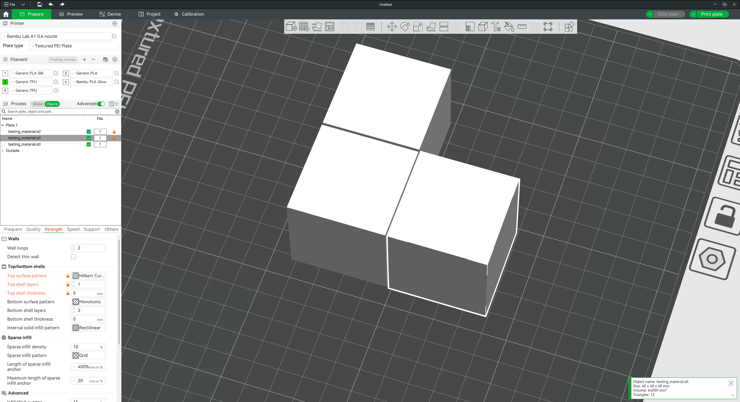Open the Quality settings tab
The height and width of the screenshot is (402, 740).
[33, 229]
